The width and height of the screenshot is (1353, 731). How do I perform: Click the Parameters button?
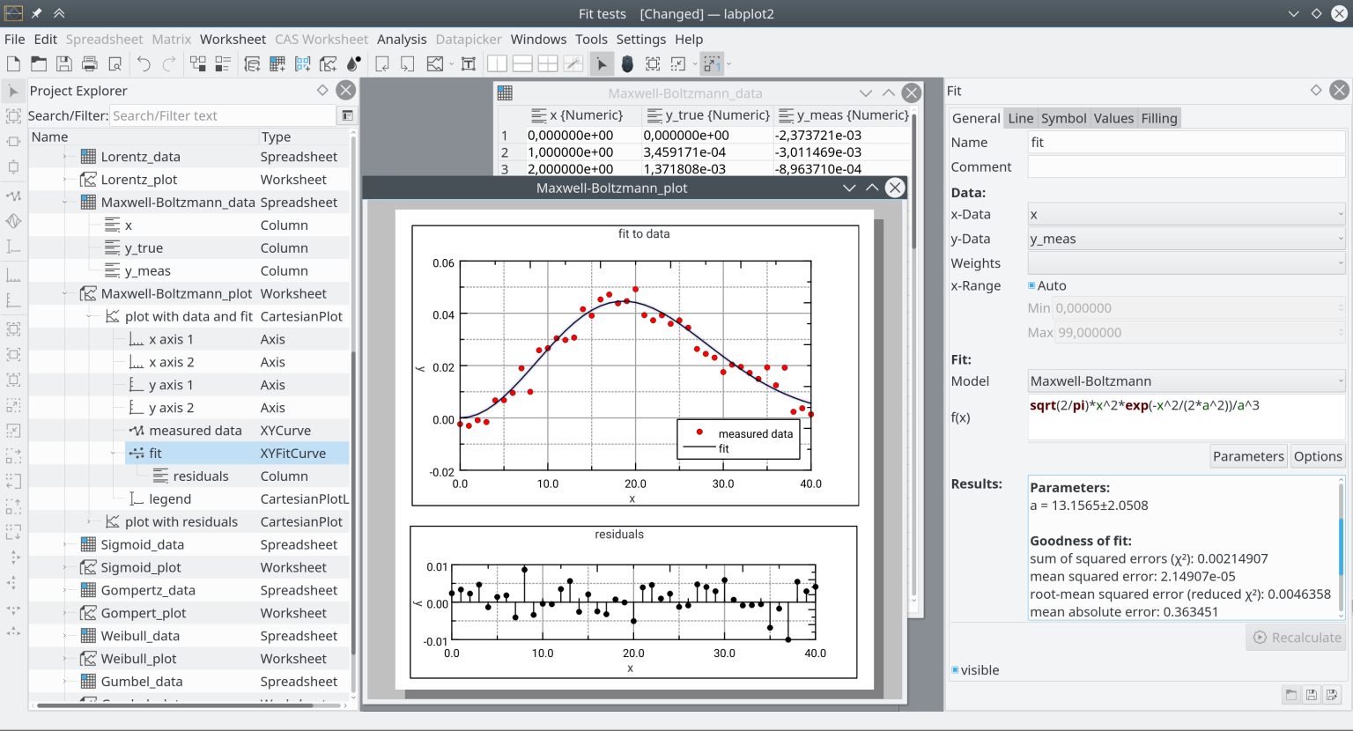click(x=1247, y=456)
